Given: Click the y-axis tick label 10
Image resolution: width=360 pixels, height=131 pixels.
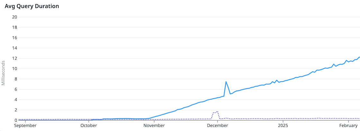Looking at the screenshot, I should [14, 69].
